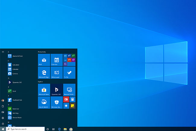Open Outlook in the Office tile folder
This screenshot has width=196, height=131.
[x=65, y=56]
